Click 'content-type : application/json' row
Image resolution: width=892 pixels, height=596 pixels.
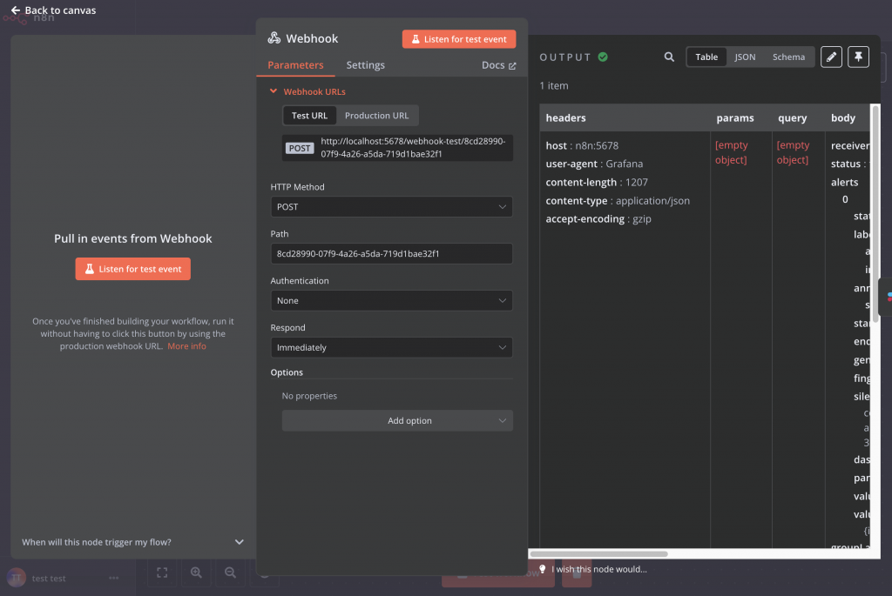coord(618,201)
